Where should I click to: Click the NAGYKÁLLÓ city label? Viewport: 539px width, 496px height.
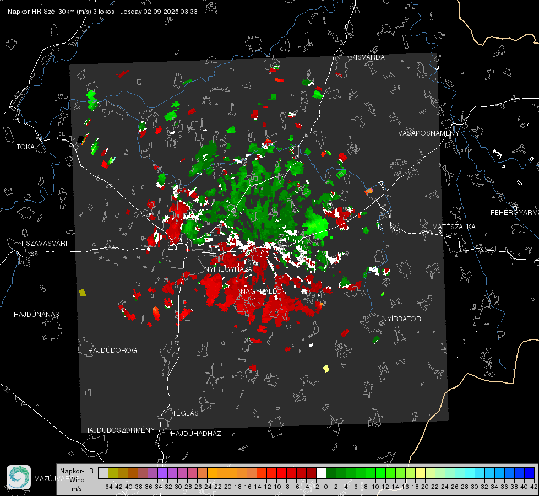[x=262, y=291]
